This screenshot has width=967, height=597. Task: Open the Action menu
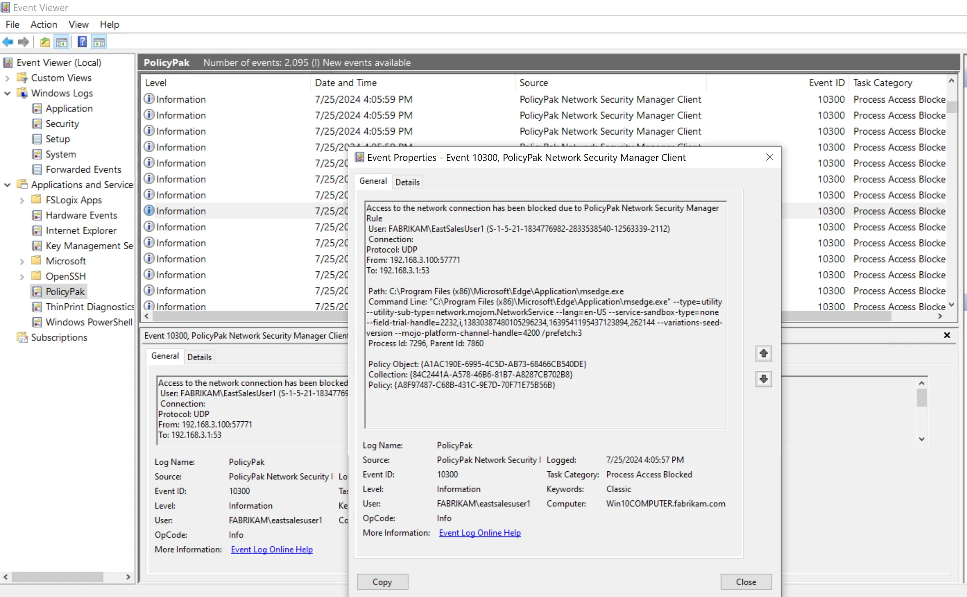(44, 25)
